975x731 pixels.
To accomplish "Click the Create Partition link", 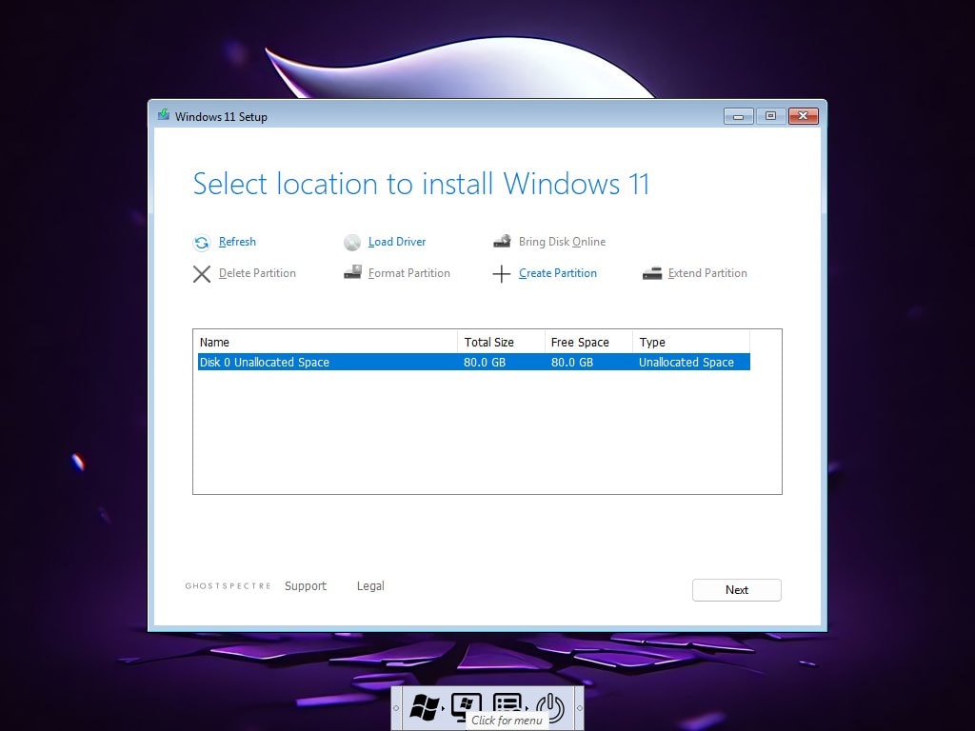I will [x=558, y=273].
